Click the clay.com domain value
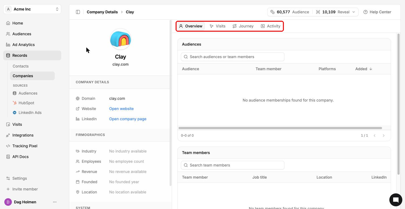 click(117, 98)
